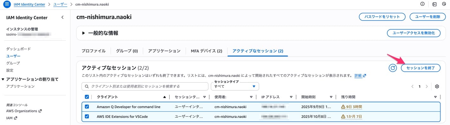Viewport: 450px width, 125px height.
Task: Click start time 2025年10月8日 cell
Action: 316,116
